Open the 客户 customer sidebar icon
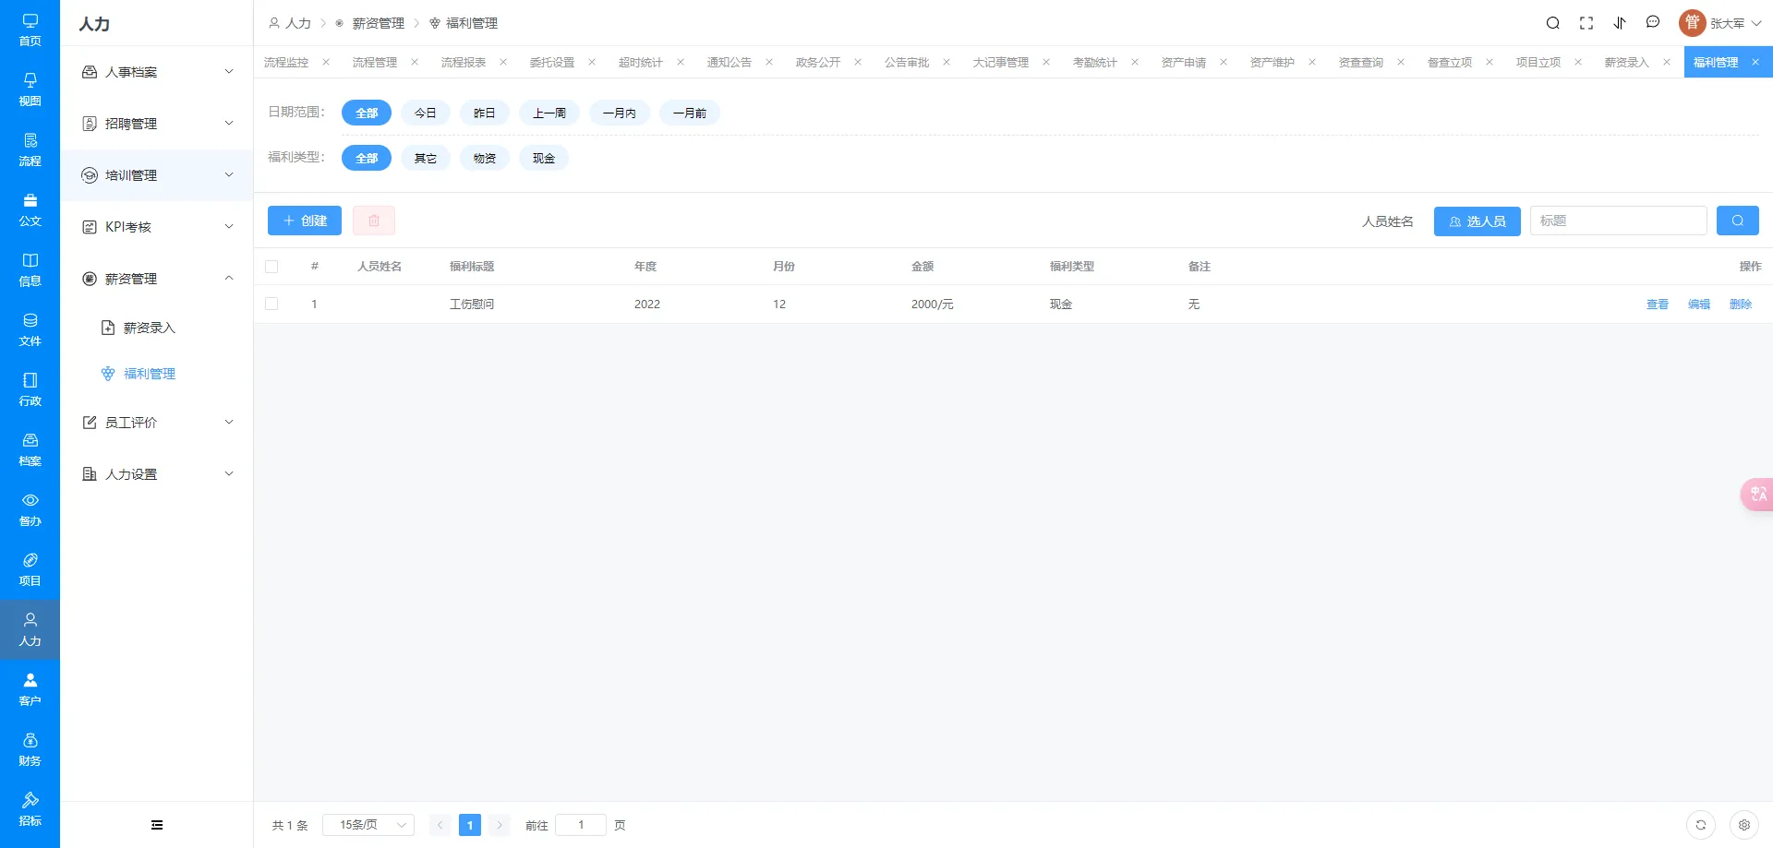 click(30, 689)
